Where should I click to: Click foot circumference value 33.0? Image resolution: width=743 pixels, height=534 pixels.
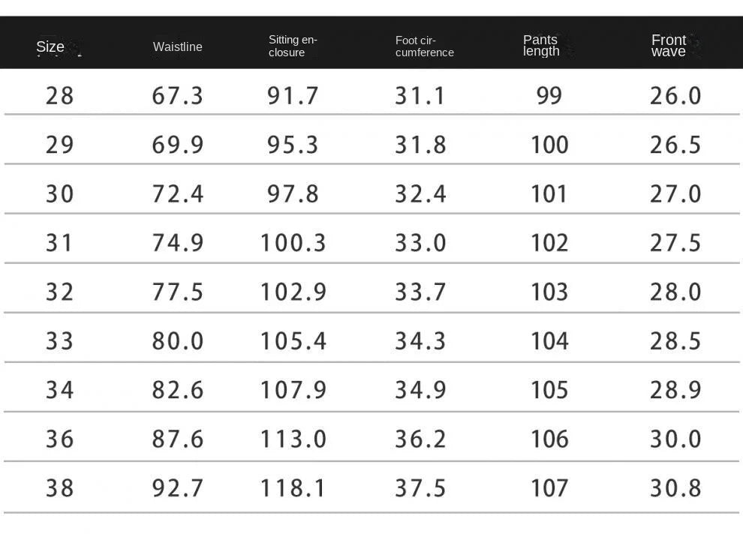tap(421, 243)
